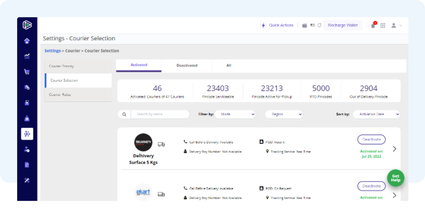Deactivate the Delhivery Surface 5 Kgs courier
The image size is (425, 216).
[372, 139]
